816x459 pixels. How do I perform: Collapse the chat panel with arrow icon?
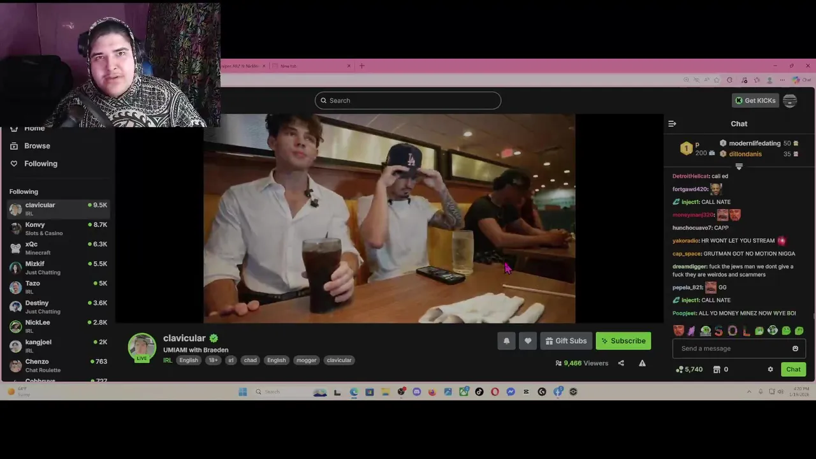[672, 124]
